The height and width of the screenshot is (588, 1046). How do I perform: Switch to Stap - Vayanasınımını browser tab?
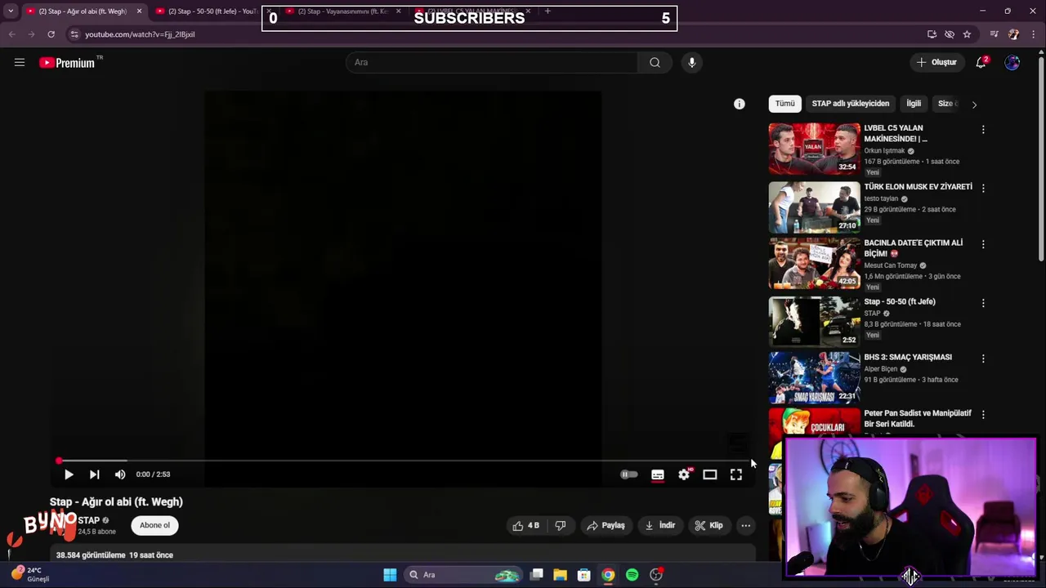[x=342, y=11]
